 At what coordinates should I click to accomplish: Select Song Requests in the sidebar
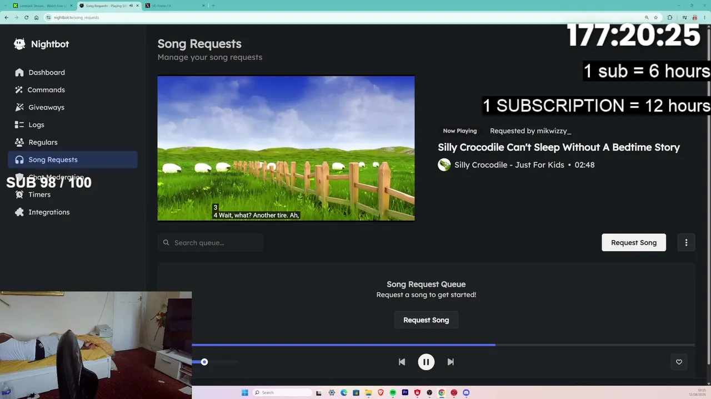pyautogui.click(x=73, y=160)
